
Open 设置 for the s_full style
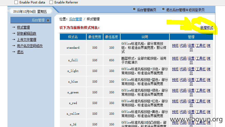[x=191, y=58]
